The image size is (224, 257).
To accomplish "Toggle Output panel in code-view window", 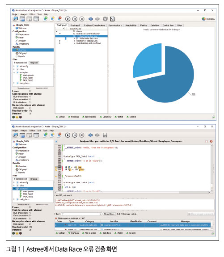I will click(60, 233).
